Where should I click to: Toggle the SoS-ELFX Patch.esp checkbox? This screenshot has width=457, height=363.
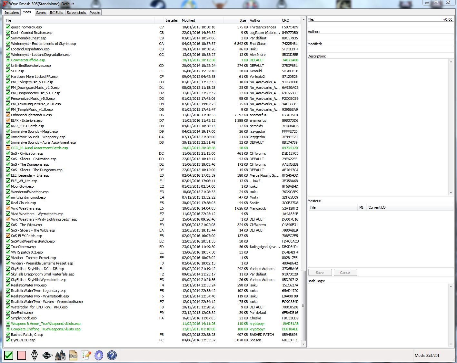(x=8, y=236)
